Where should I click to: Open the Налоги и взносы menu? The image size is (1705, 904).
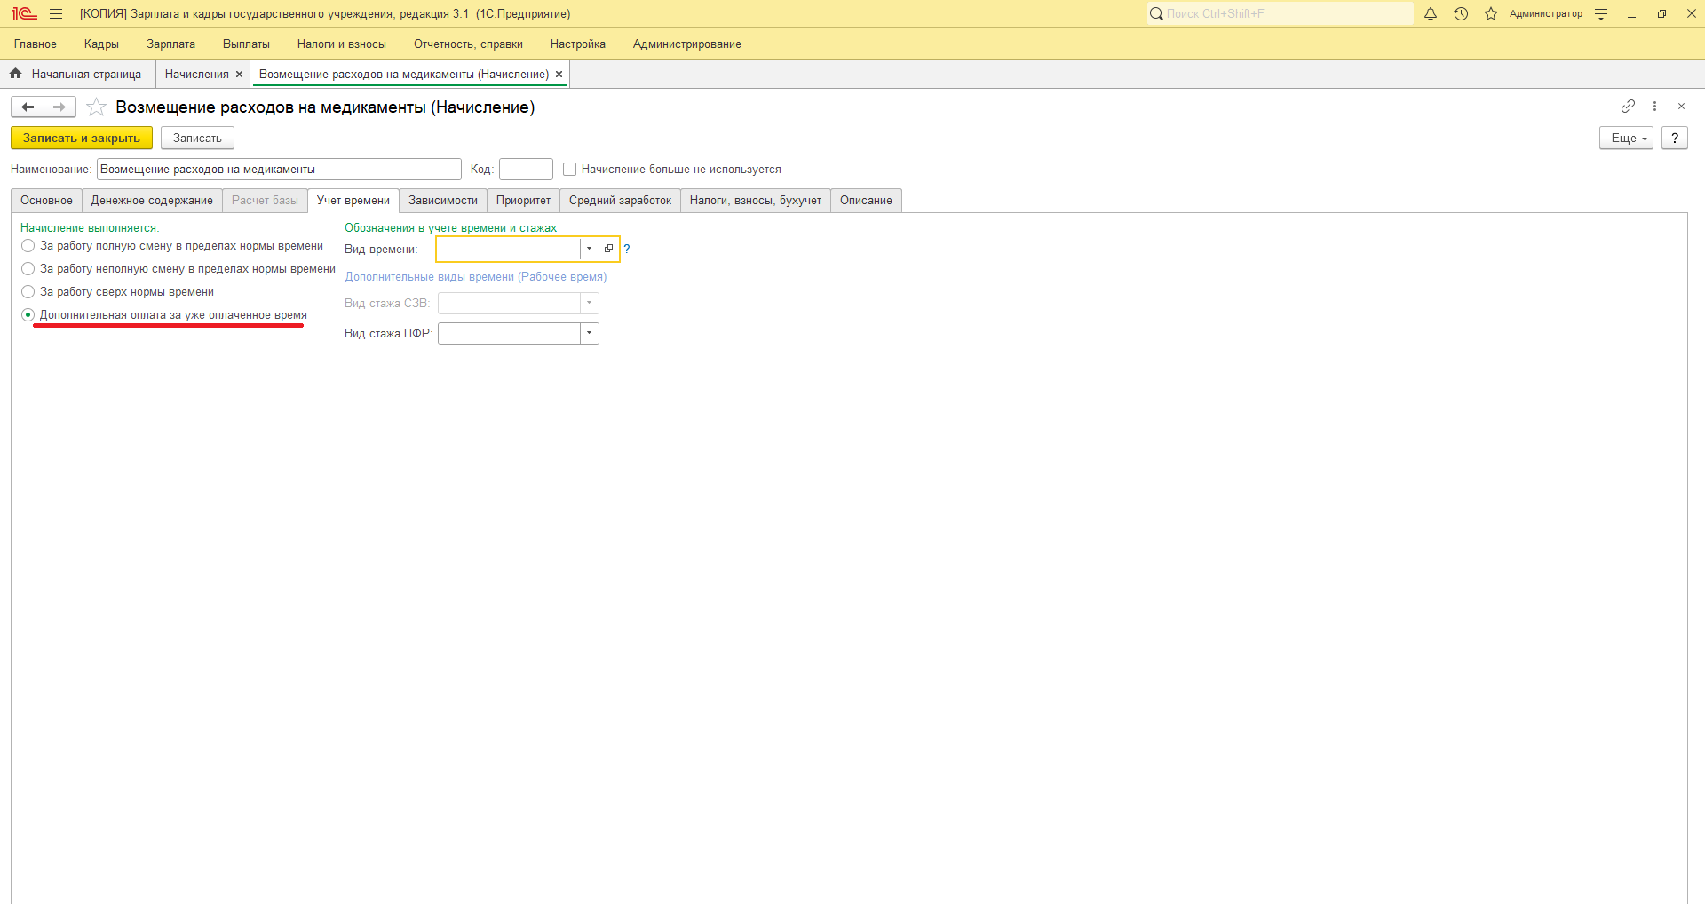pos(342,44)
